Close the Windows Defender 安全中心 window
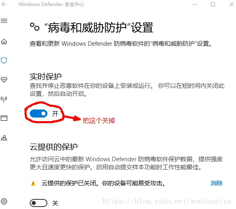Image resolution: width=236 pixels, height=209 pixels. point(232,4)
